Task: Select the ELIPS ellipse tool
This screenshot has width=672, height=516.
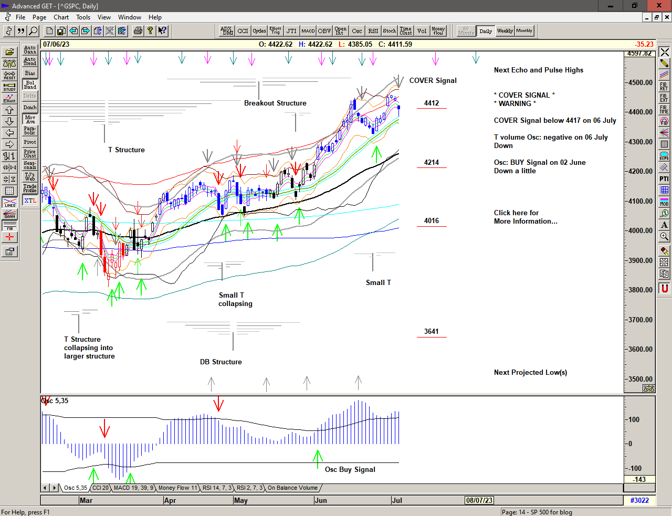Action: click(664, 156)
